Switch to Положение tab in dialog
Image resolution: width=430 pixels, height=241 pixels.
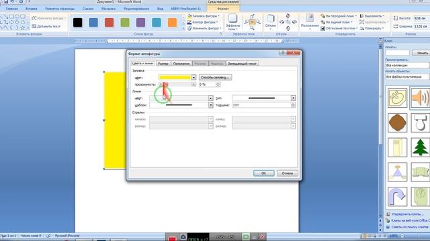181,64
